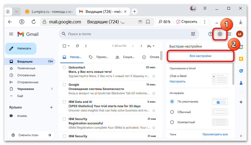
Task: Expand Ещё in left sidebar
Action: pos(20,96)
